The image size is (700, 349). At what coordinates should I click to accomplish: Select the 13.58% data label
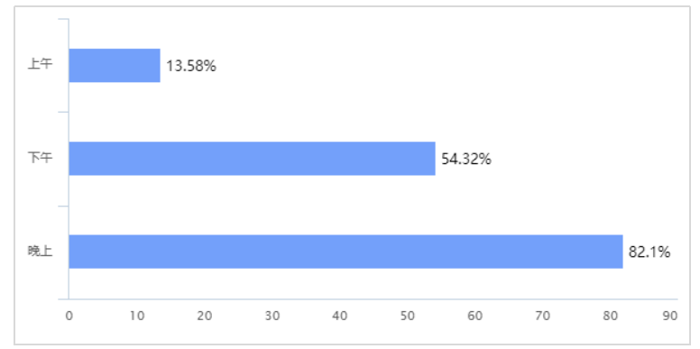(x=191, y=66)
